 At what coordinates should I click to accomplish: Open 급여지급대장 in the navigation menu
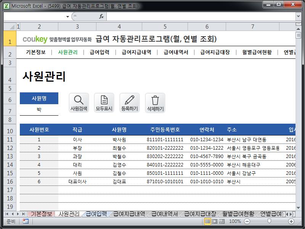215,52
